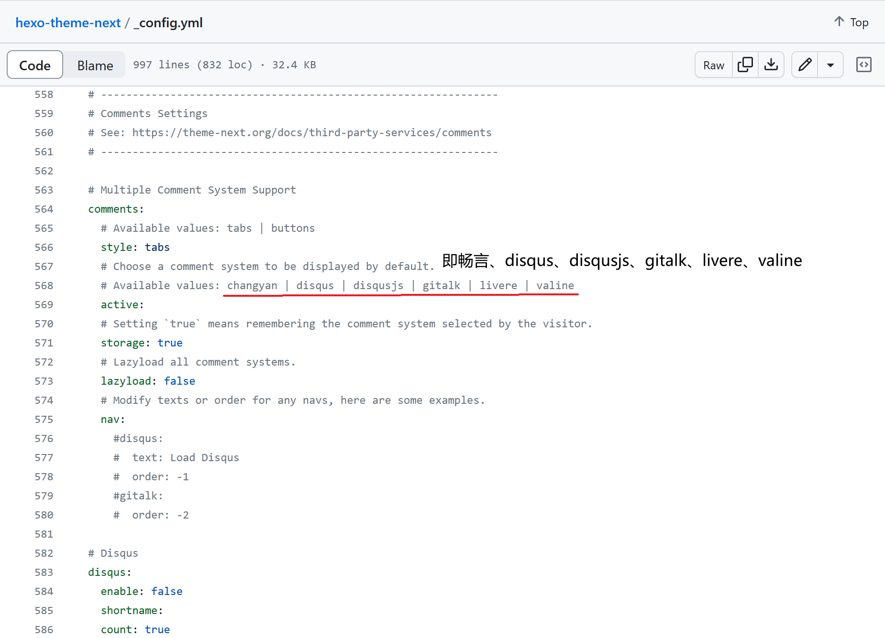The height and width of the screenshot is (638, 885).
Task: Select line number 583
Action: [x=44, y=573]
